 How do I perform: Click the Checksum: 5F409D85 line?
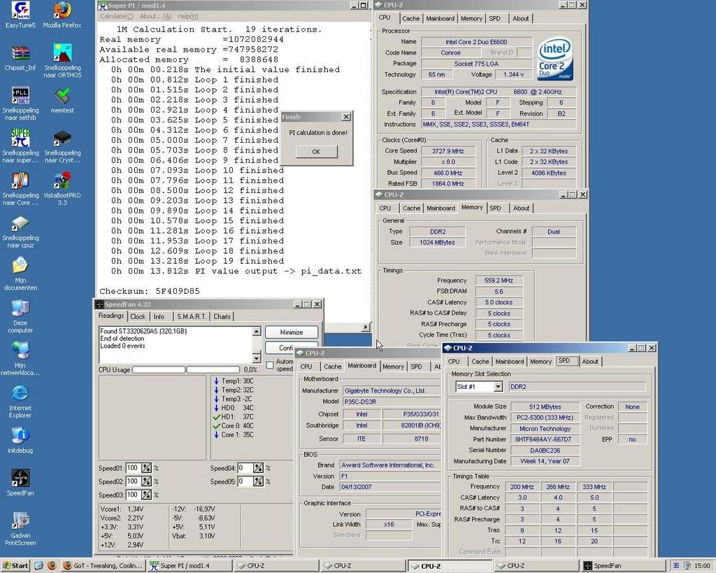point(150,291)
